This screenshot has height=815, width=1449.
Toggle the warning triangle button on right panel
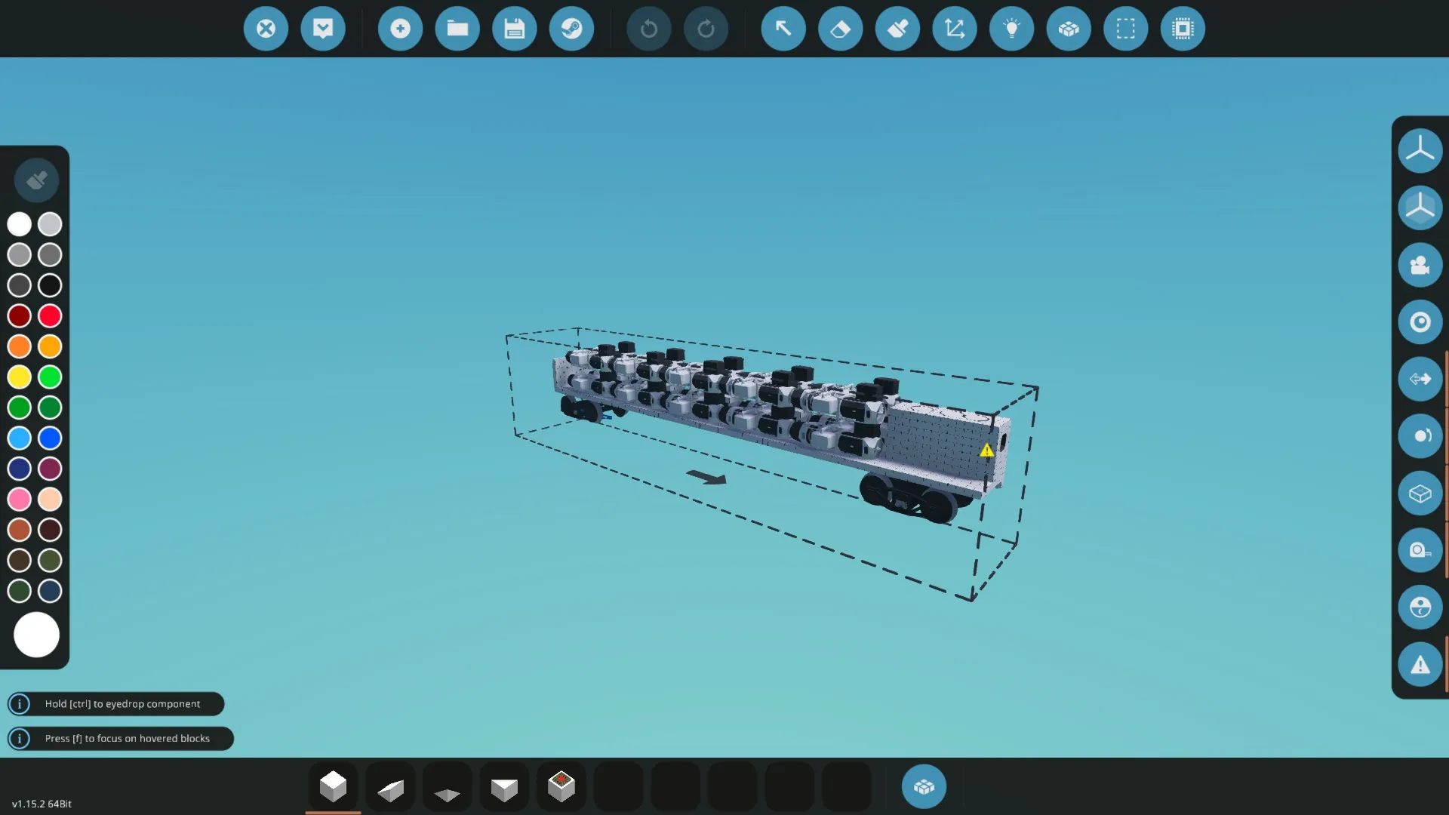click(x=1420, y=665)
